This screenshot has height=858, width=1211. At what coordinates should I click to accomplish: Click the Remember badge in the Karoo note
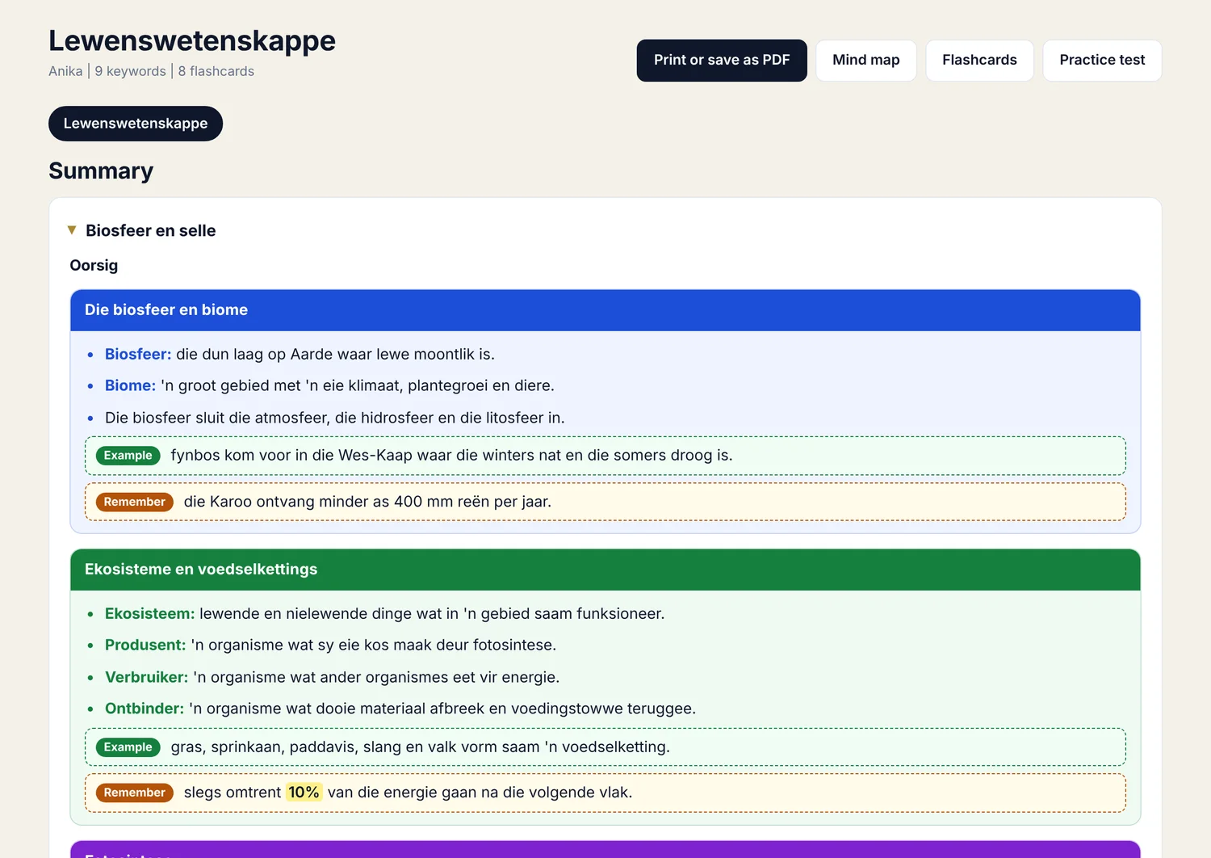[x=135, y=503]
